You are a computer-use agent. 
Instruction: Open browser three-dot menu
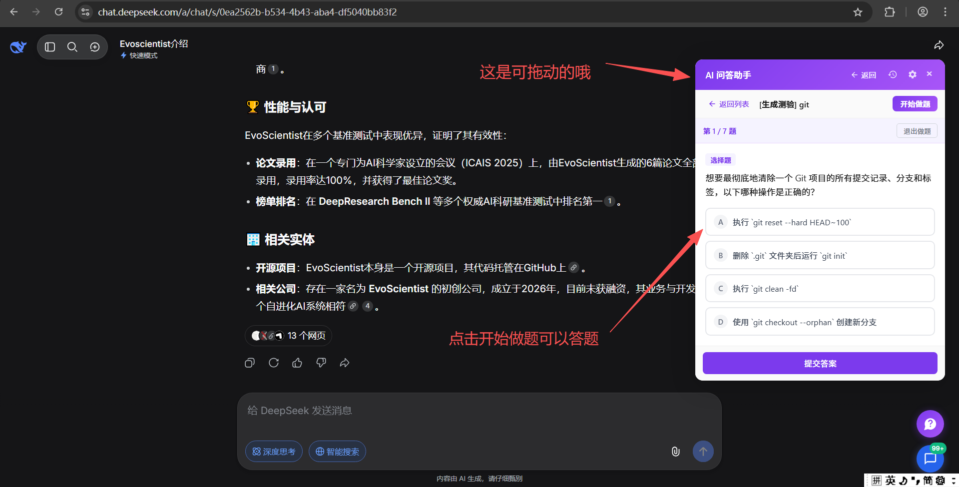point(945,12)
